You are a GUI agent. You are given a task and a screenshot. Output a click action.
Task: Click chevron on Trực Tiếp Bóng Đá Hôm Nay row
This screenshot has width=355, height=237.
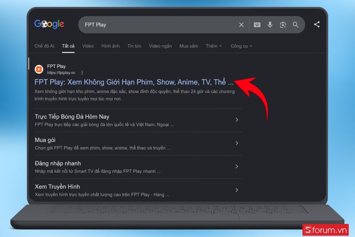pos(237,120)
